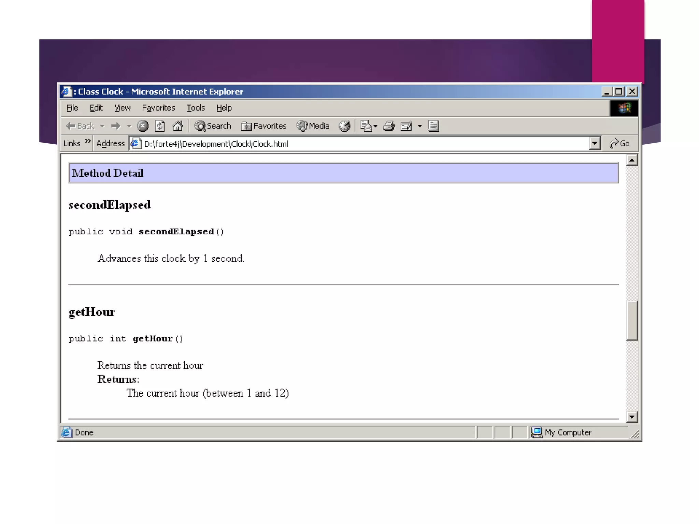Image resolution: width=699 pixels, height=524 pixels.
Task: Click the scroll up arrow
Action: coord(632,160)
